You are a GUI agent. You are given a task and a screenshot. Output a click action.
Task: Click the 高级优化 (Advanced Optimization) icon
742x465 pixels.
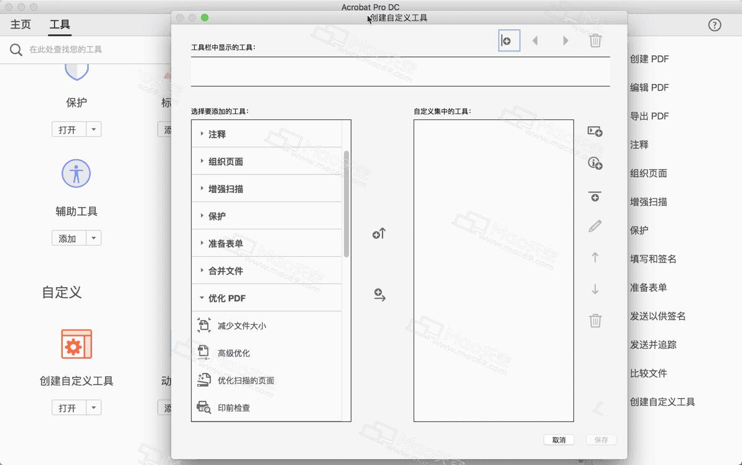point(203,352)
